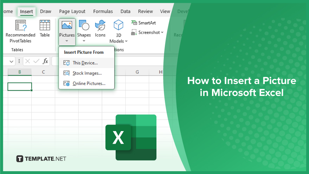
Task: Expand the Shapes dropdown arrow
Action: 84,41
